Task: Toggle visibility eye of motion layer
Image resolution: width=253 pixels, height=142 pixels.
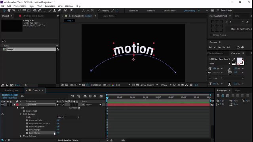Action: point(2,105)
